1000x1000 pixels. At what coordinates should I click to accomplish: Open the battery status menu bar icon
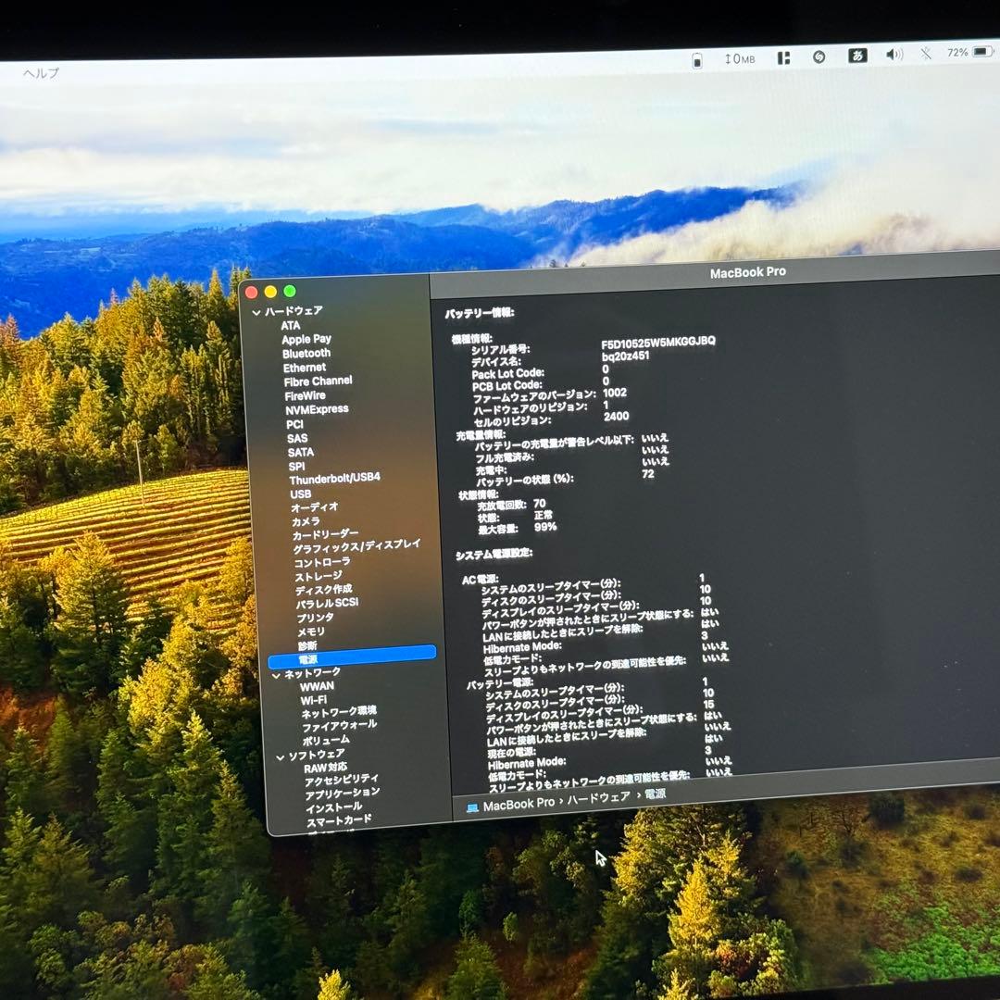697,60
